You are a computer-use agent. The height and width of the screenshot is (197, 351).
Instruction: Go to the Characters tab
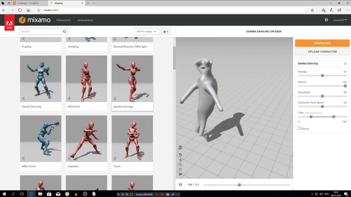63,20
